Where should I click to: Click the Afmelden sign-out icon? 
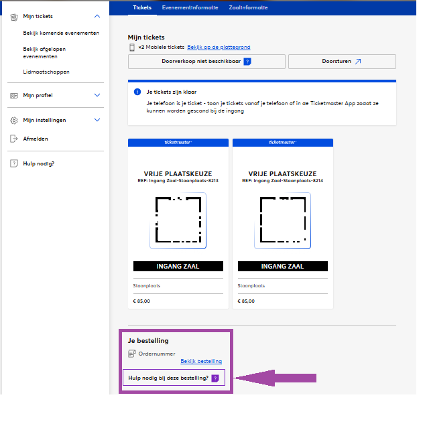(x=14, y=139)
